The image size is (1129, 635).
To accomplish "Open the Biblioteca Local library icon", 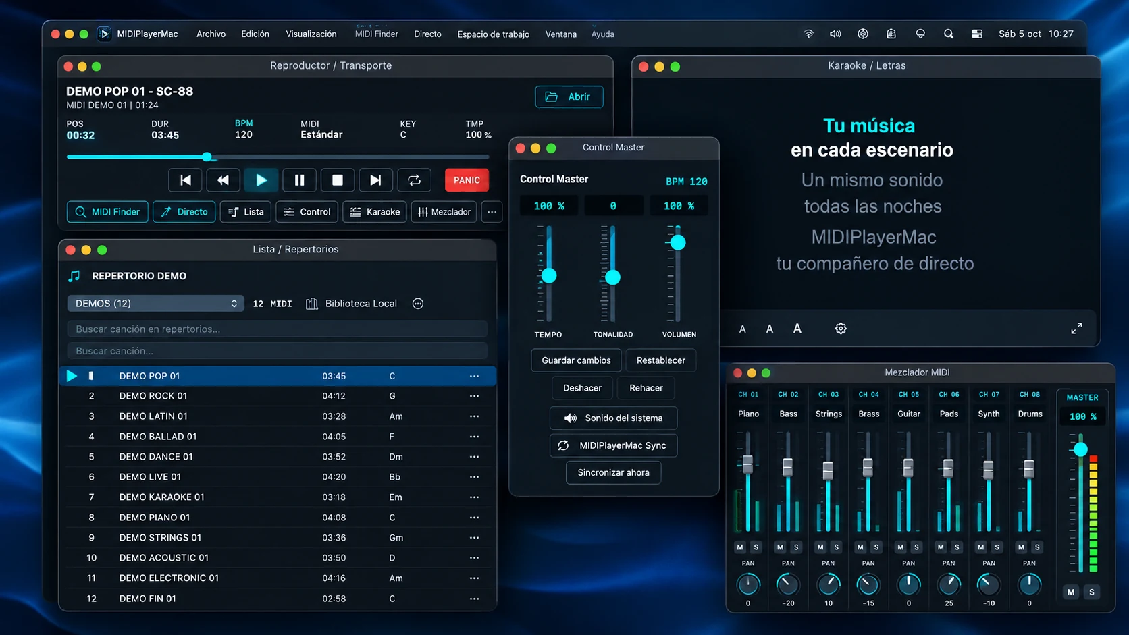I will click(x=312, y=304).
